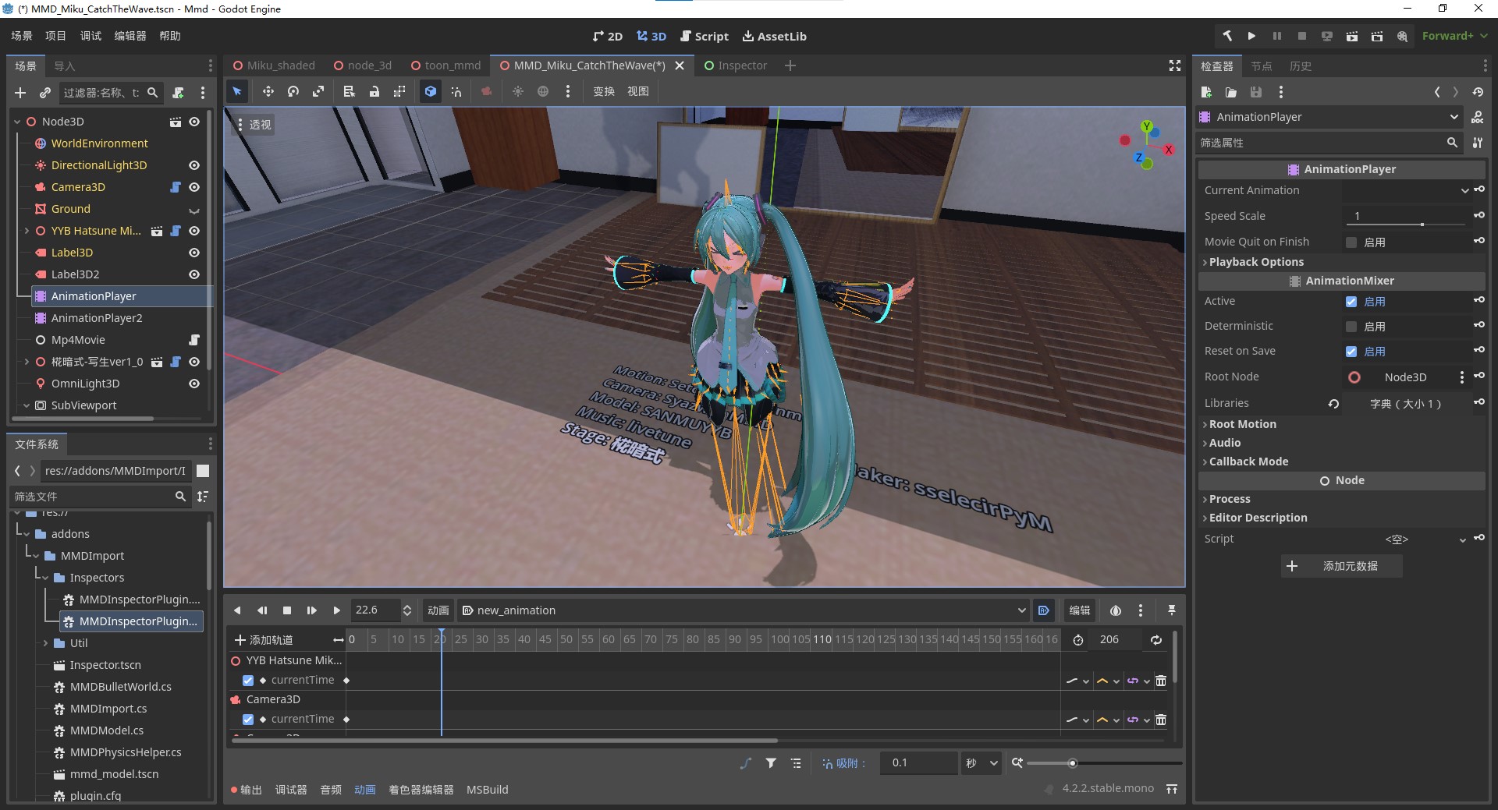Image resolution: width=1498 pixels, height=810 pixels.
Task: Switch to the 节点 dock tab
Action: coord(1262,66)
